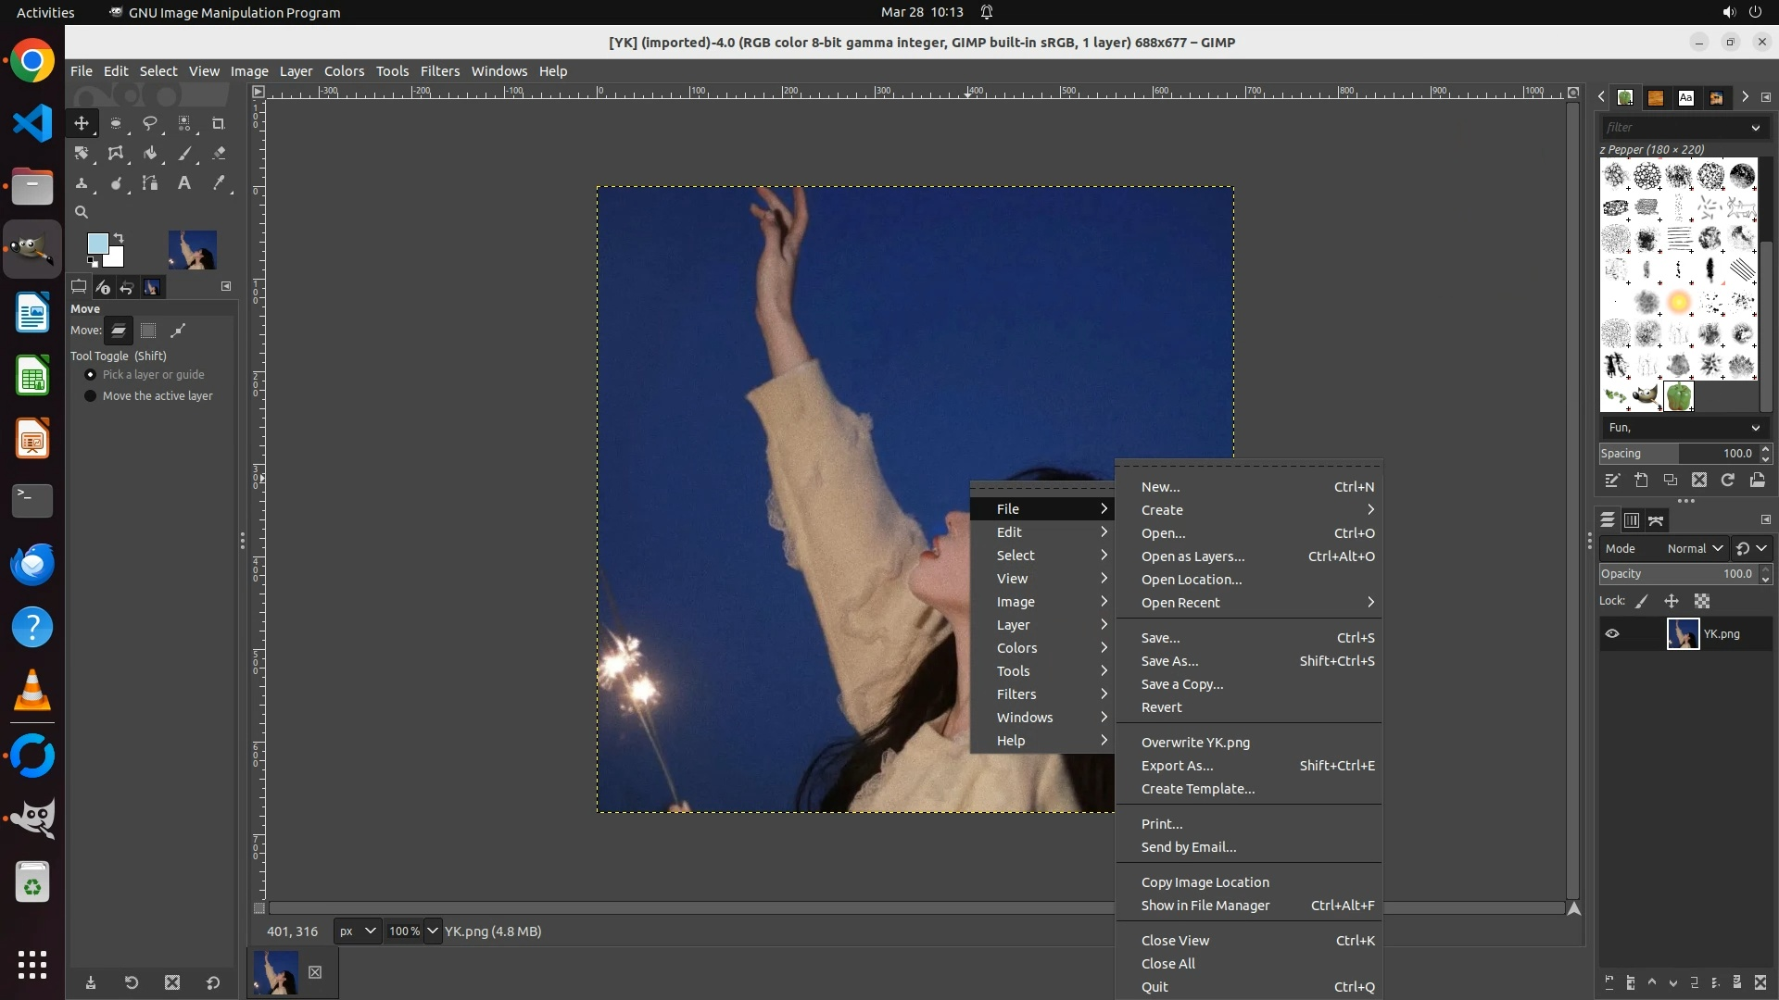This screenshot has height=1000, width=1779.
Task: Select 'Move the active layer' radio option
Action: click(91, 396)
